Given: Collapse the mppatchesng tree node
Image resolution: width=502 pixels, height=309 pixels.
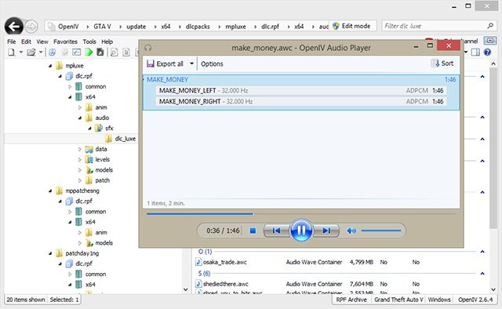Looking at the screenshot, I should [50, 191].
